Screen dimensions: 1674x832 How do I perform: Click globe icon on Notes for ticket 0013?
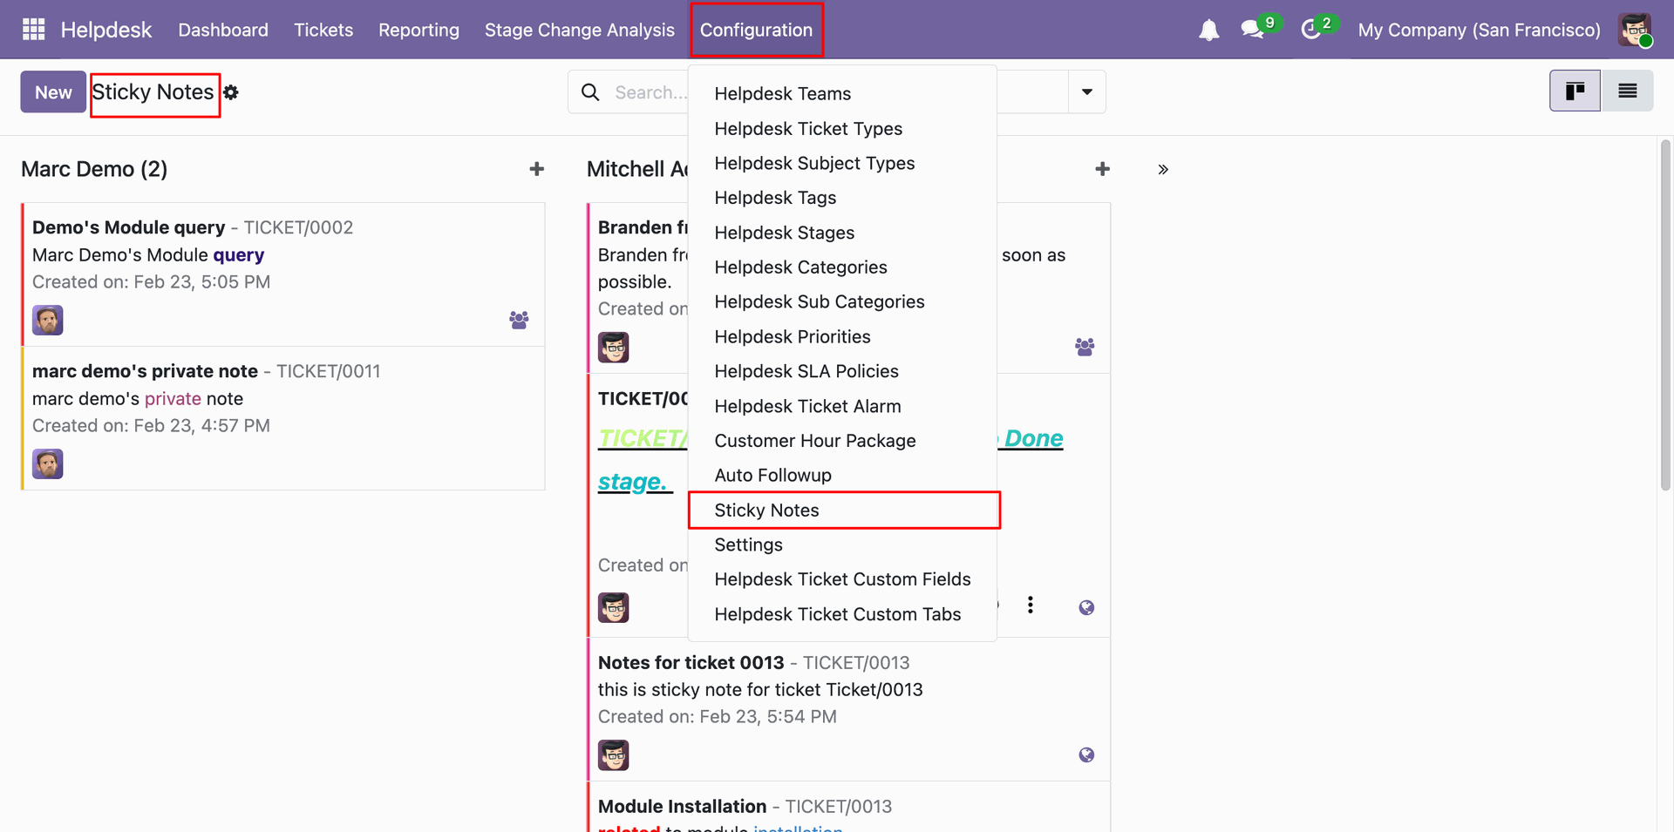point(1085,755)
